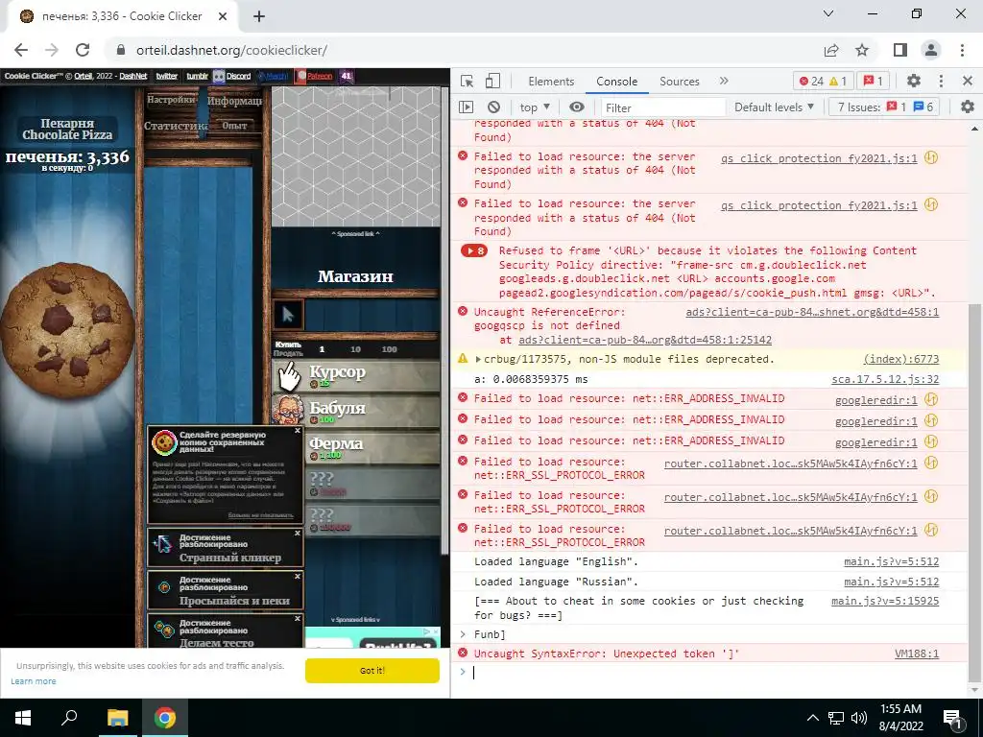Screen dimensions: 983x737
Task: Open the JavaScript context top dropdown
Action: pos(534,107)
